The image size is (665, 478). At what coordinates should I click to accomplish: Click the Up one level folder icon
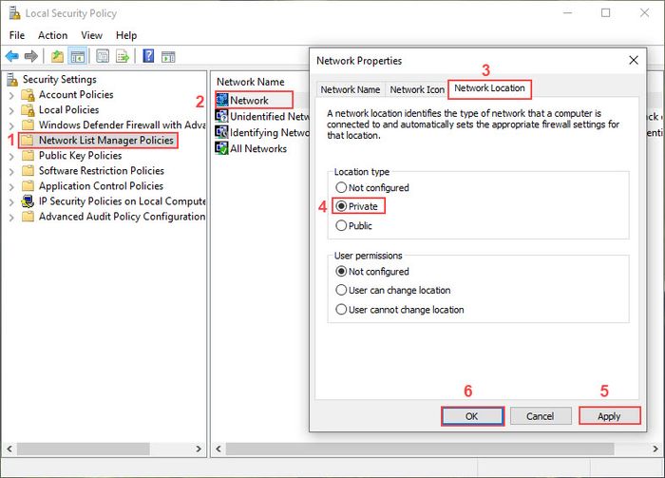pos(58,56)
